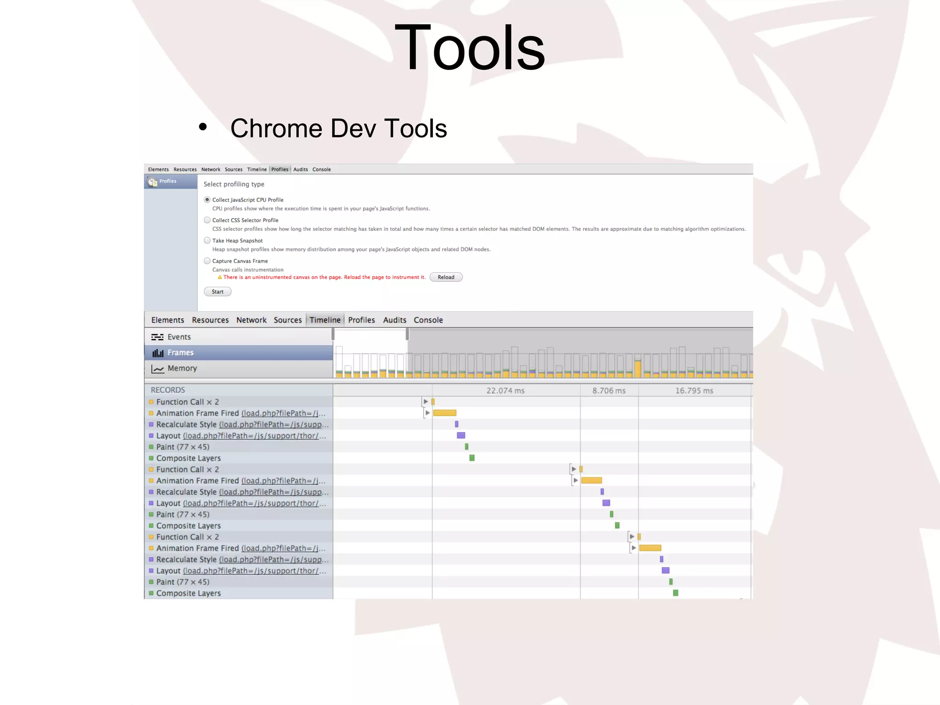Viewport: 940px width, 705px height.
Task: Click the 22.074 ms frame header
Action: (505, 391)
